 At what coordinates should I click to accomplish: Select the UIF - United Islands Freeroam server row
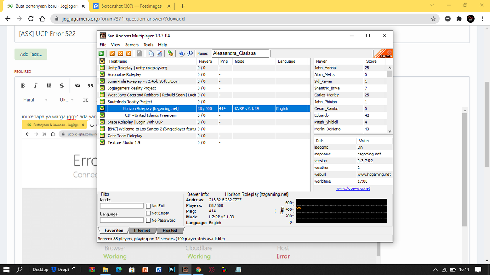coord(204,115)
